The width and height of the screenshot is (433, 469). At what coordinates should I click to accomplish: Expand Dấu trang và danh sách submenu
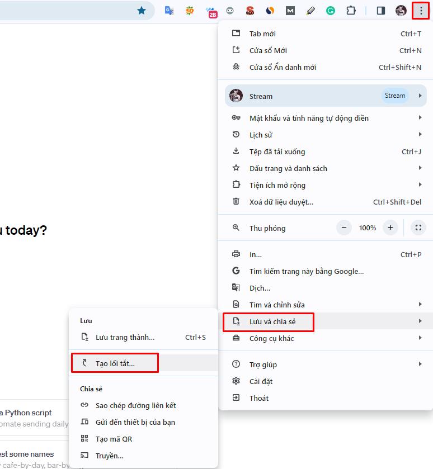click(x=326, y=168)
